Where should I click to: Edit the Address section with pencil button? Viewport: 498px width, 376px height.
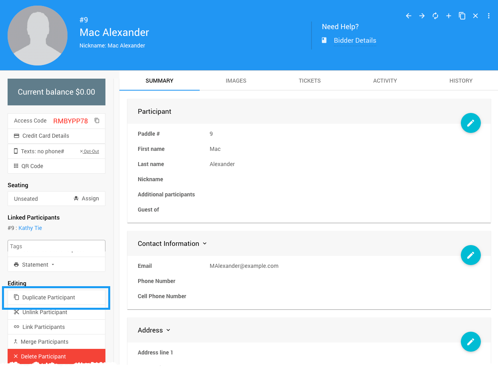click(x=470, y=342)
